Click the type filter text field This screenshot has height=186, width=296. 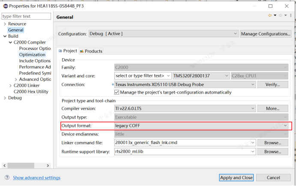click(x=26, y=16)
